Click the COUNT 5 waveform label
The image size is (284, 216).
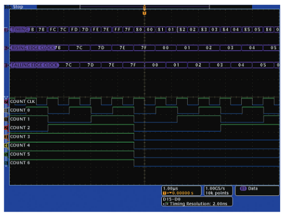[20, 154]
